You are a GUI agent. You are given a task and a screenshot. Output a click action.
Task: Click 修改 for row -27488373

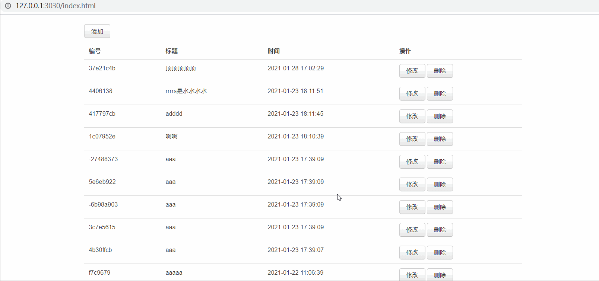pyautogui.click(x=412, y=162)
